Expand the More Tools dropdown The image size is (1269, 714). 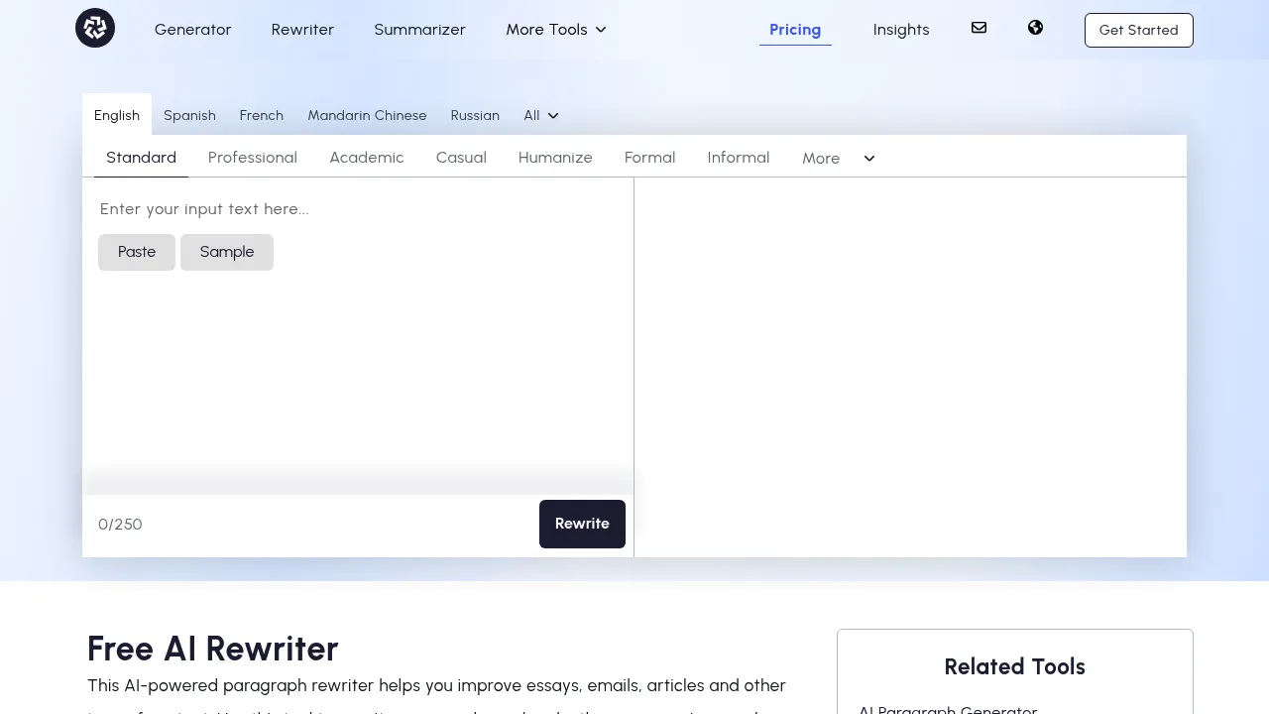555,30
